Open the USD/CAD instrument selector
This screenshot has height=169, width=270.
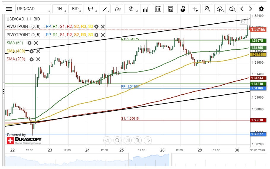[33, 9]
